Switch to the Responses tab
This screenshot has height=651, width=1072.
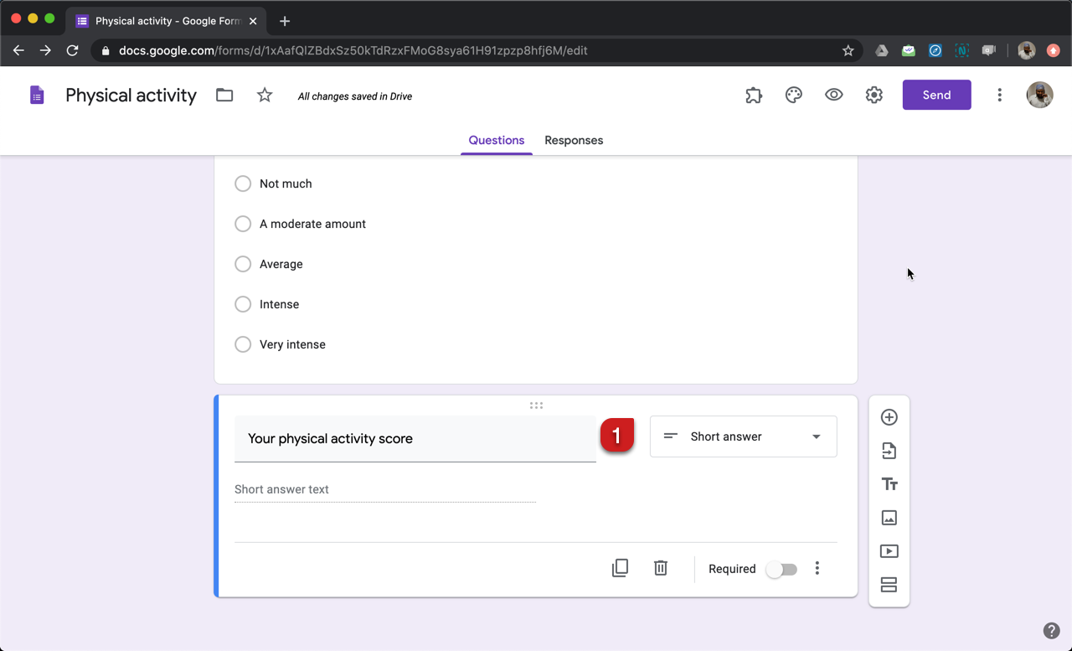pyautogui.click(x=574, y=140)
